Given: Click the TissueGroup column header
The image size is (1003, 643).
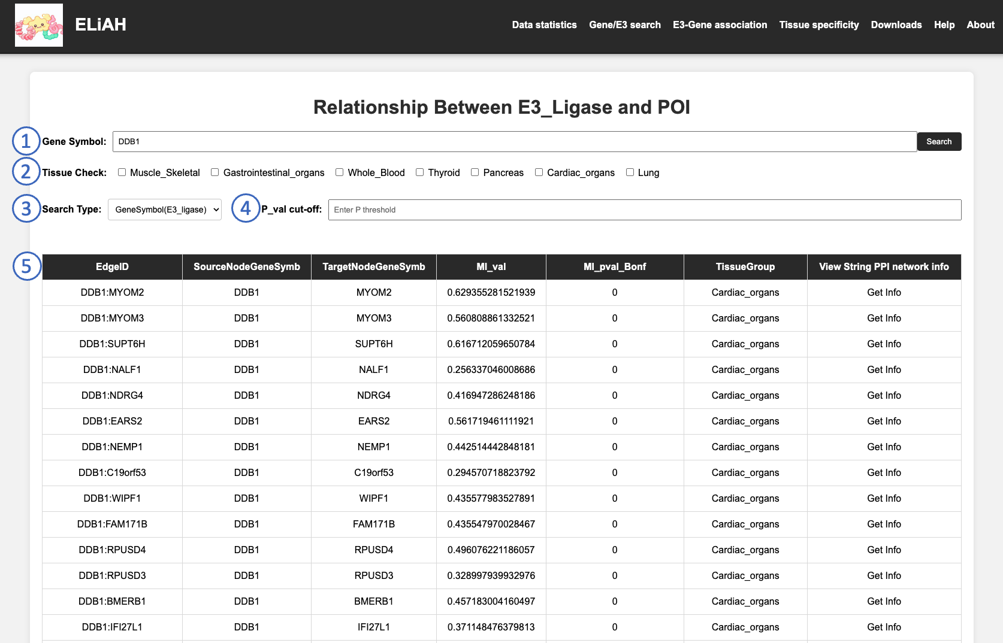Looking at the screenshot, I should pos(745,267).
